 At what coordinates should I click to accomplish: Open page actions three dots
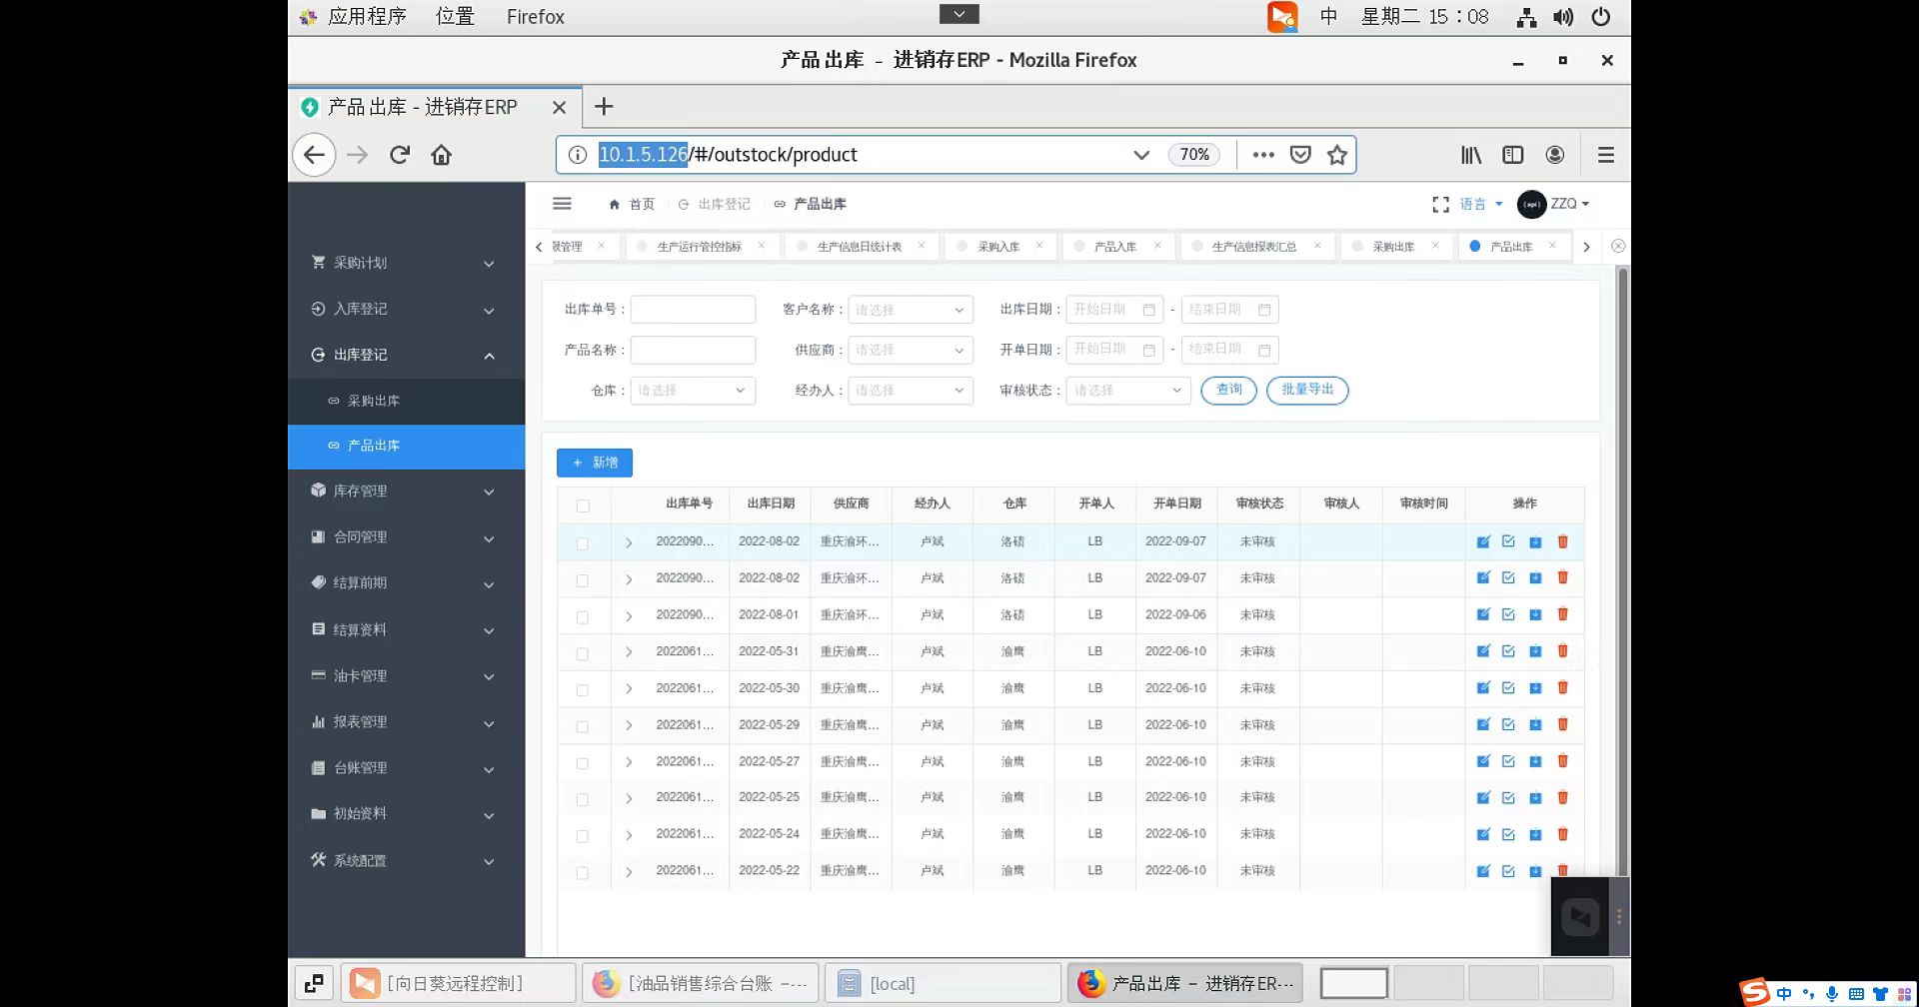tap(1263, 155)
